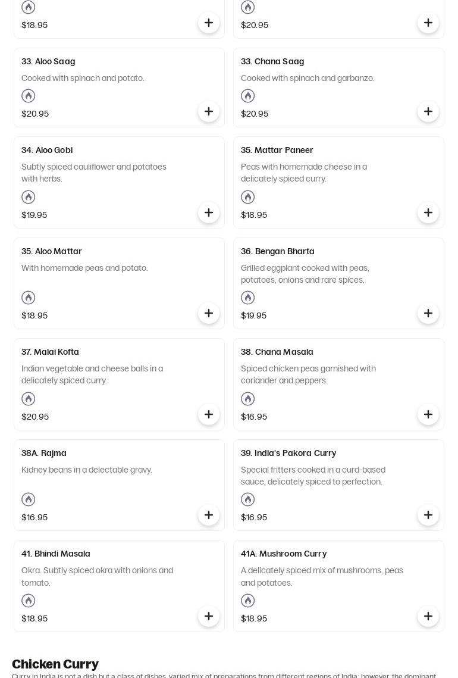Select the Bhindi Masala description text
This screenshot has width=458, height=678.
point(97,576)
